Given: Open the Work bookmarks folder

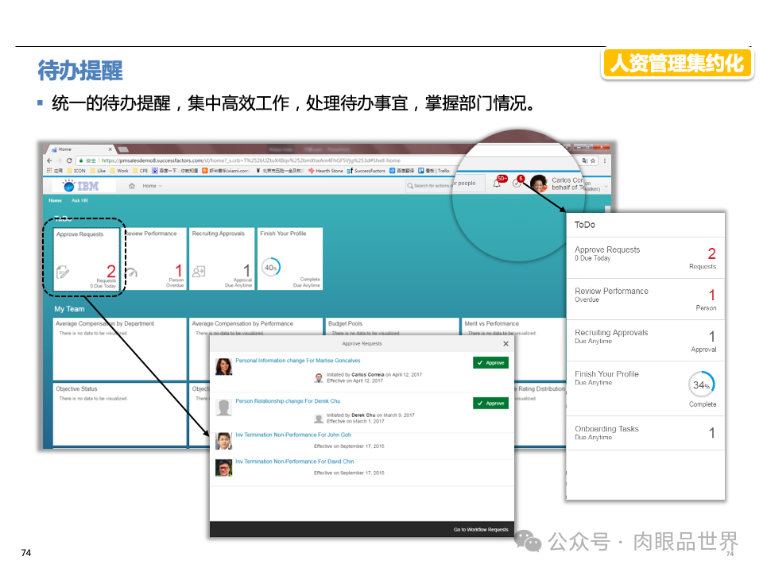Looking at the screenshot, I should click(x=119, y=171).
